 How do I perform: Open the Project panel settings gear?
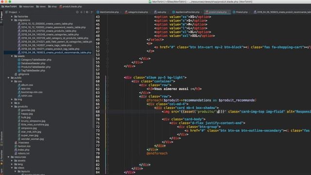(87, 12)
